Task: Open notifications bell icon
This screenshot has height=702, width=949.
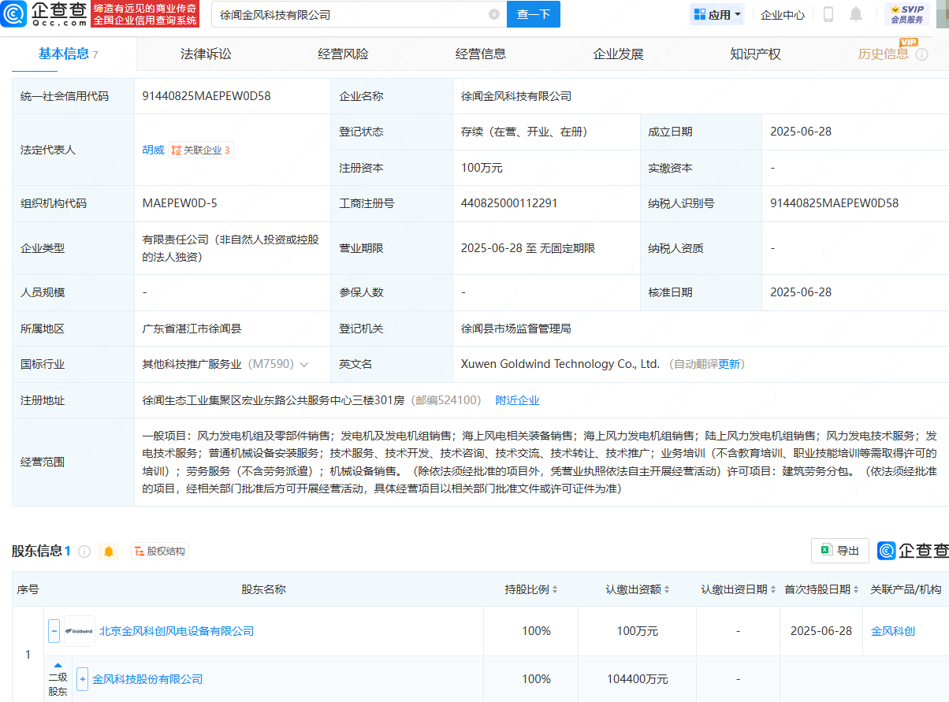Action: (x=856, y=14)
